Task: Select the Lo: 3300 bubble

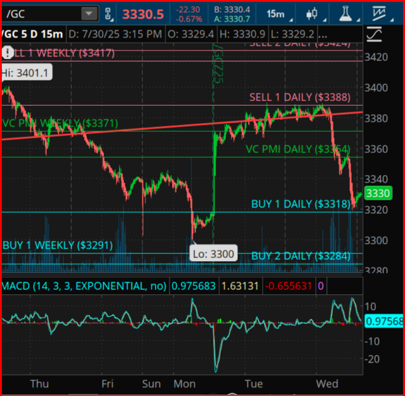Action: tap(214, 254)
